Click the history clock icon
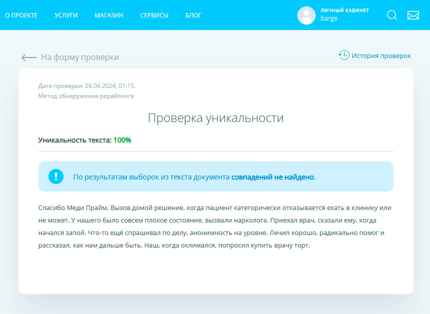This screenshot has height=314, width=430. (x=344, y=55)
